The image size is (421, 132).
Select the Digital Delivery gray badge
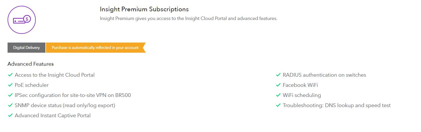pyautogui.click(x=26, y=48)
